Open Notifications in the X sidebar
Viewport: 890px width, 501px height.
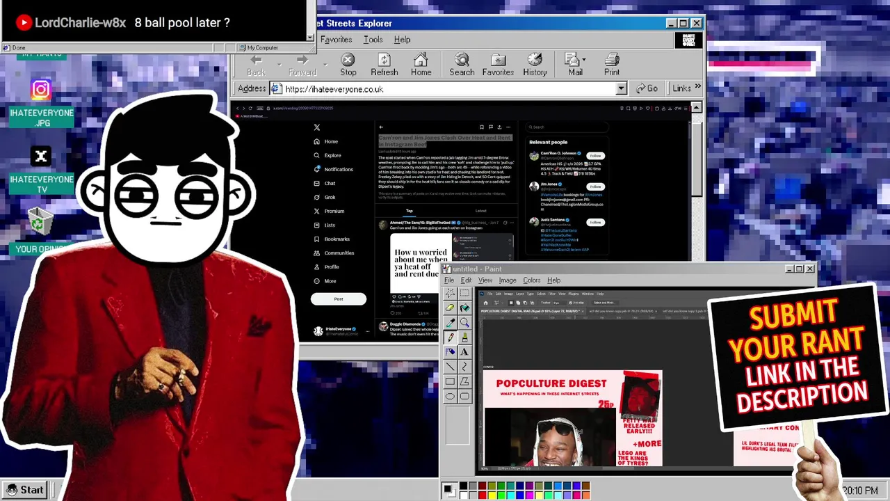pos(334,169)
